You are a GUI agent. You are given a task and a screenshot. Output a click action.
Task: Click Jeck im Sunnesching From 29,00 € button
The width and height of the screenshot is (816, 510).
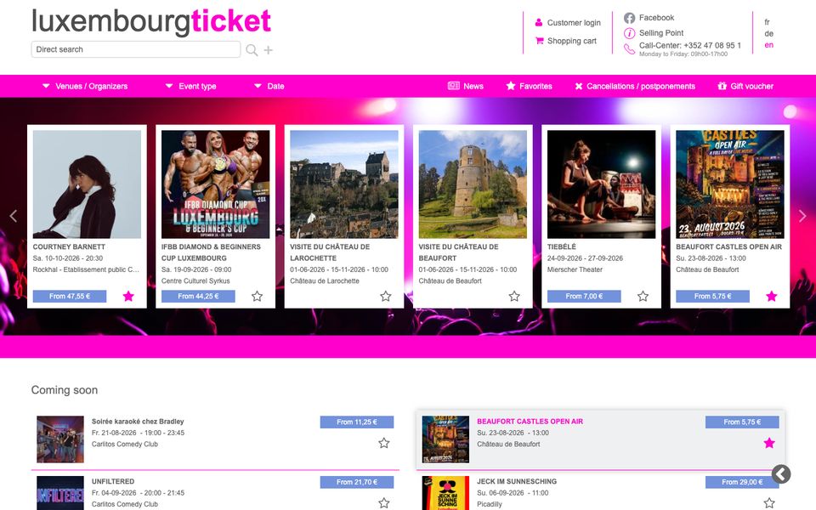pos(742,483)
